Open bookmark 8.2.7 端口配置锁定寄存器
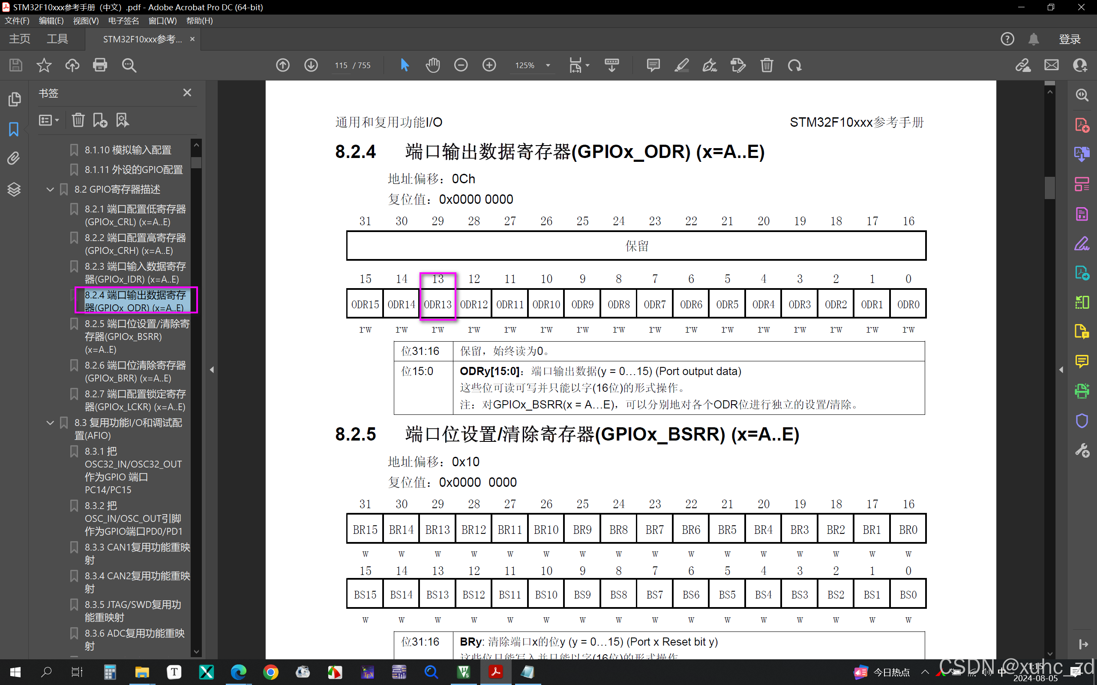This screenshot has width=1097, height=685. tap(135, 400)
